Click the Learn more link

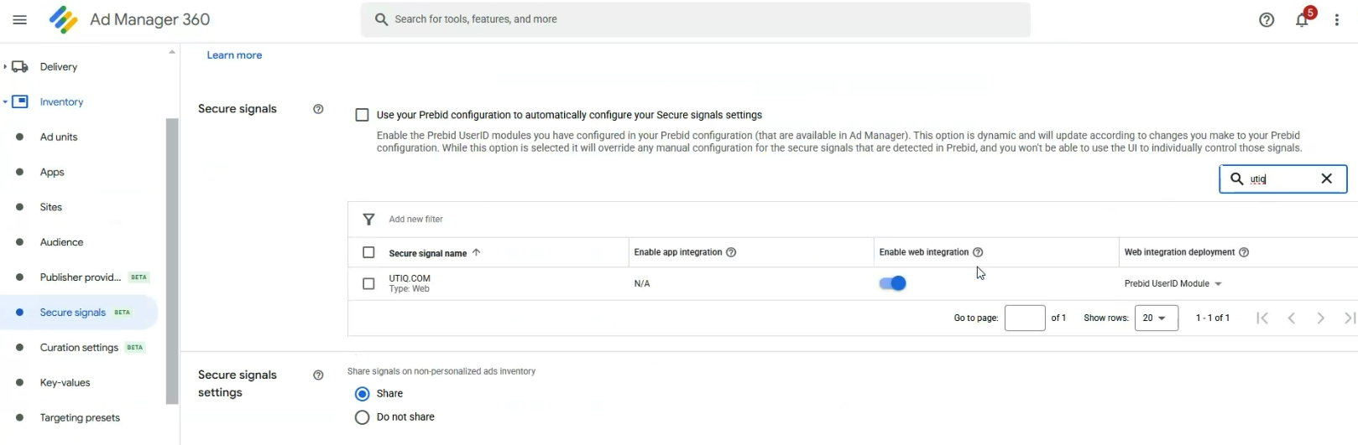pos(234,55)
